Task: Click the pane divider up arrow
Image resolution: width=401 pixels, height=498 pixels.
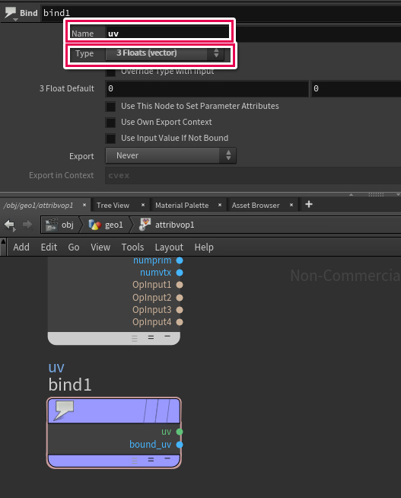Action: 352,194
